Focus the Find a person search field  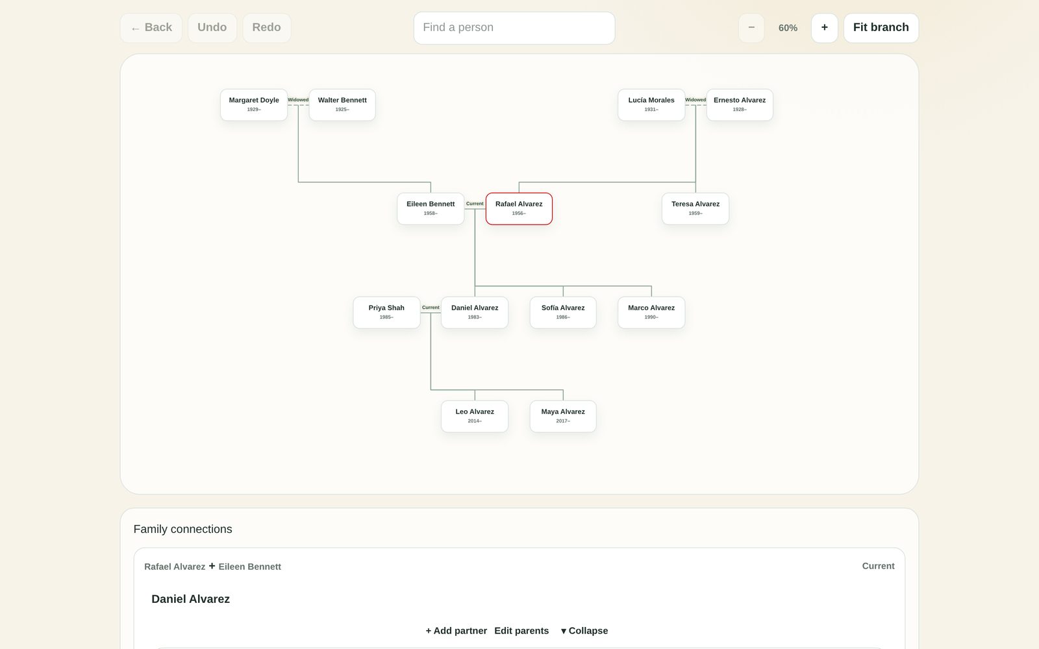coord(514,28)
